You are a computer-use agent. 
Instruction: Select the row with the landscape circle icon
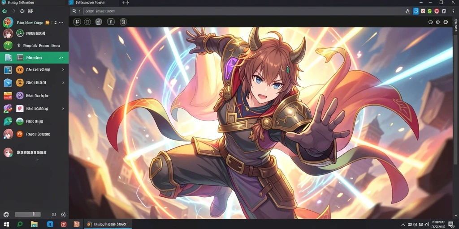[x=34, y=121]
